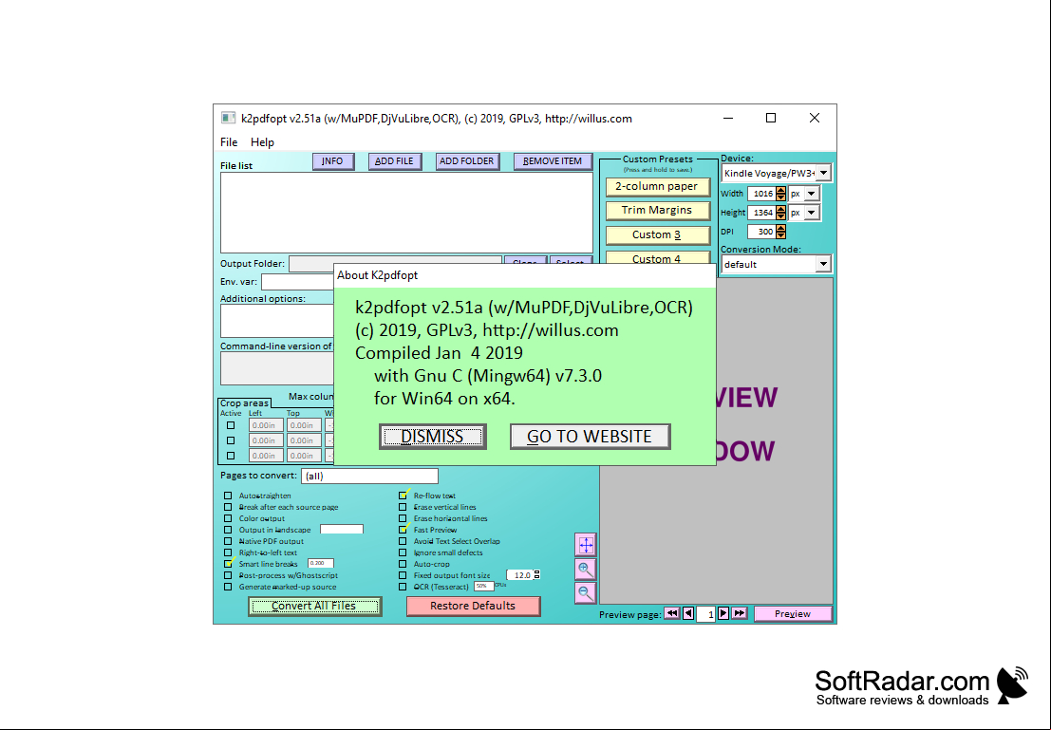Enable Native PDF output
The image size is (1051, 730).
(228, 542)
